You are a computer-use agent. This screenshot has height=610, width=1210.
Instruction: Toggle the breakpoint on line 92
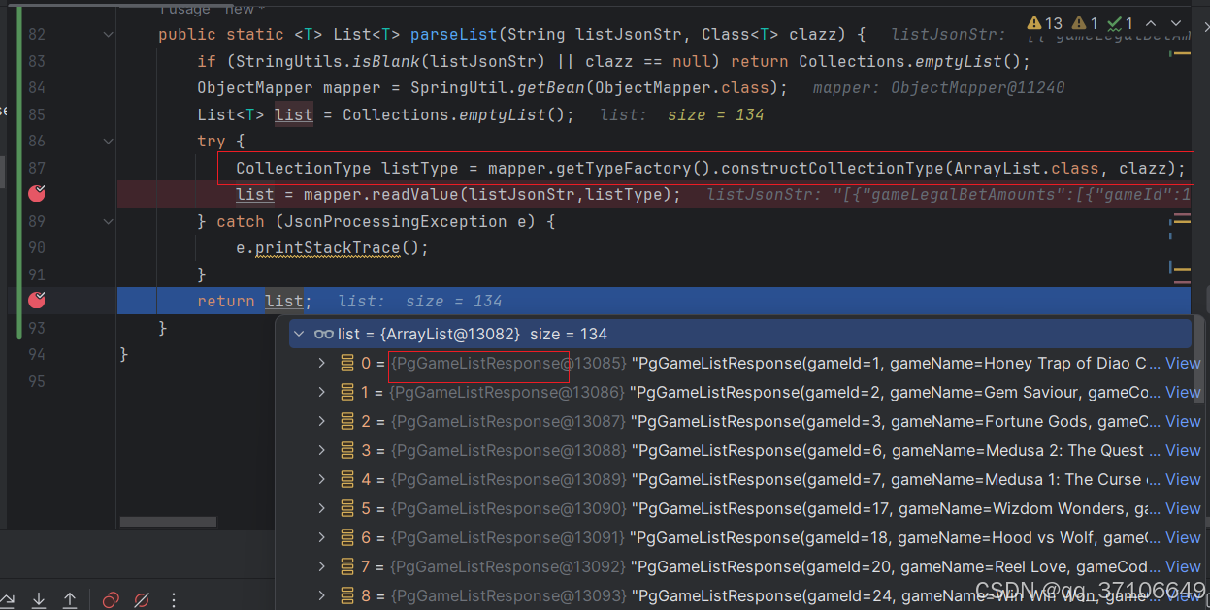(36, 301)
